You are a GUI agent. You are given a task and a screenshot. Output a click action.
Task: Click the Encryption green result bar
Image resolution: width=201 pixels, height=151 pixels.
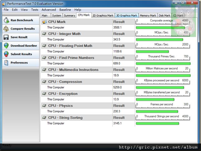155,100
